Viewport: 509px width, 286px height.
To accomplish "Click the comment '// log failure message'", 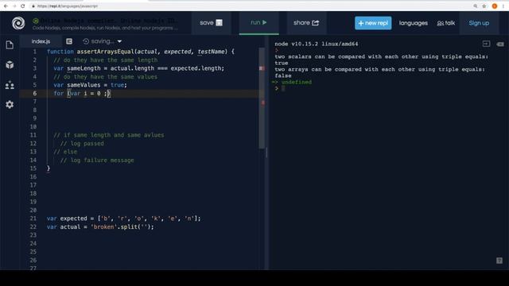I will pos(97,160).
